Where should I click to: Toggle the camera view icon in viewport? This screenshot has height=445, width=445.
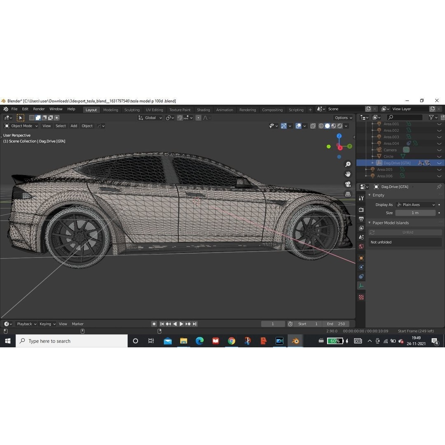(x=348, y=184)
